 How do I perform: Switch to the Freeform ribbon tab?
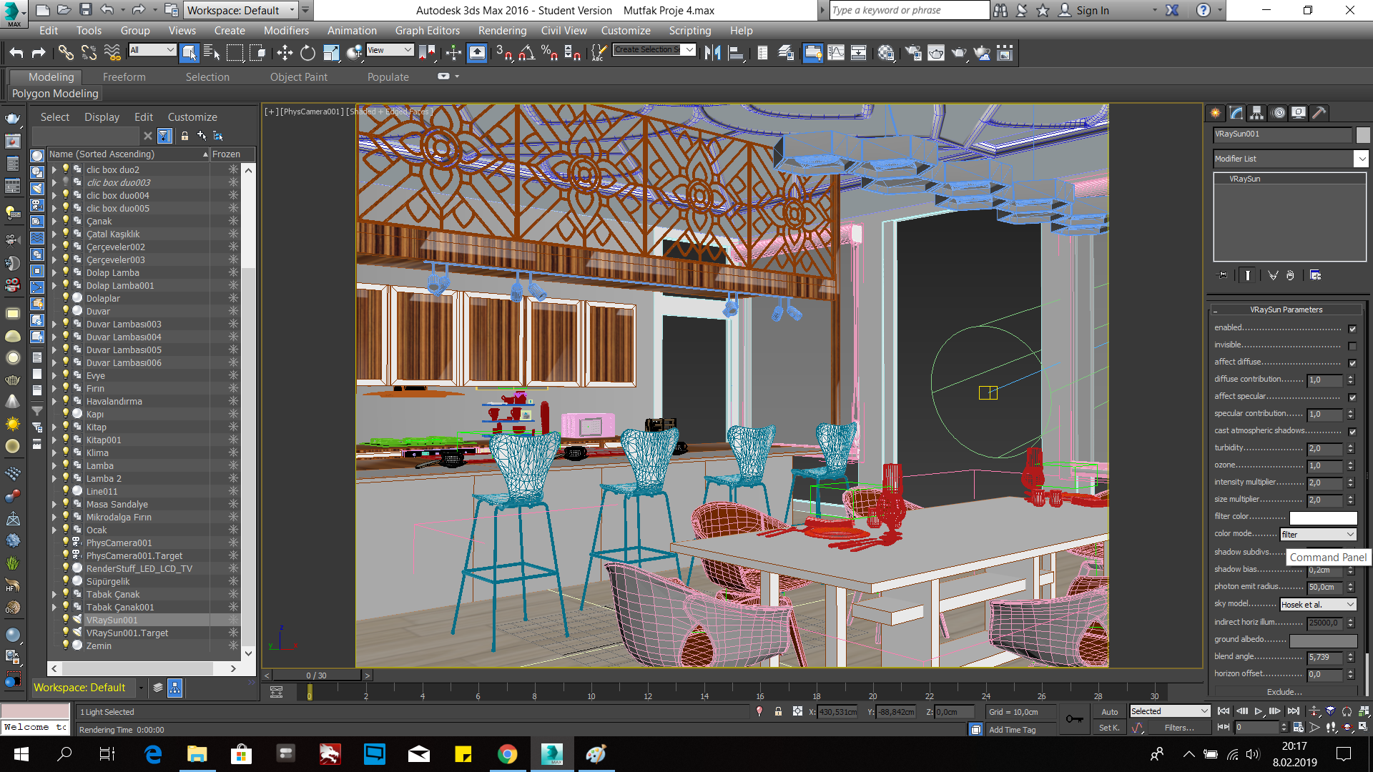pos(124,76)
